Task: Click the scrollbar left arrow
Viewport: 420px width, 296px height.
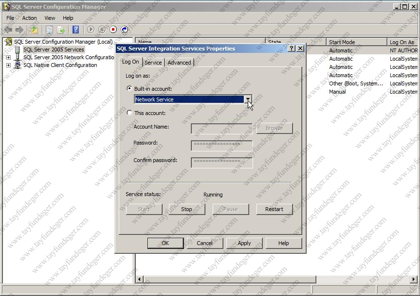Action: click(x=139, y=280)
